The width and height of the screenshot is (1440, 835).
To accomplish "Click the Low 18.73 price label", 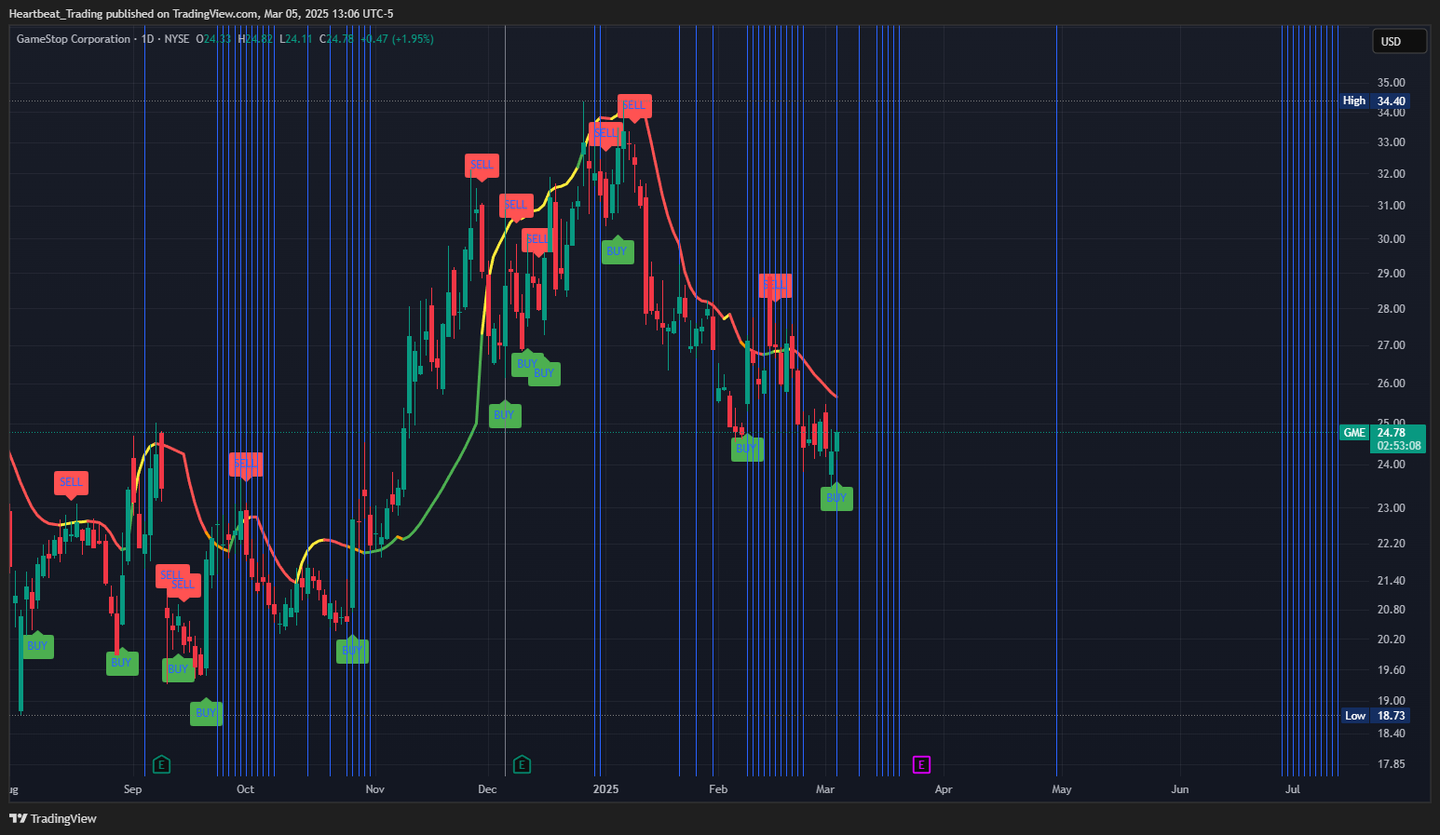I will click(x=1376, y=715).
